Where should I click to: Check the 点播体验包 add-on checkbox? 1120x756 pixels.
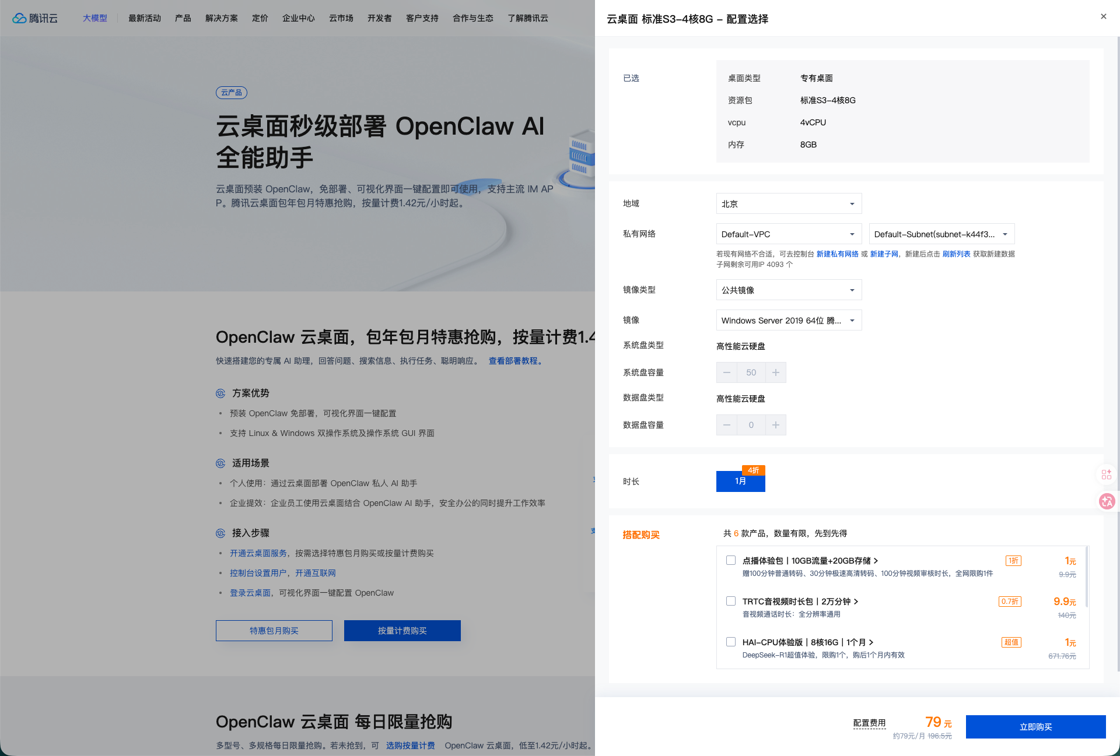[730, 560]
